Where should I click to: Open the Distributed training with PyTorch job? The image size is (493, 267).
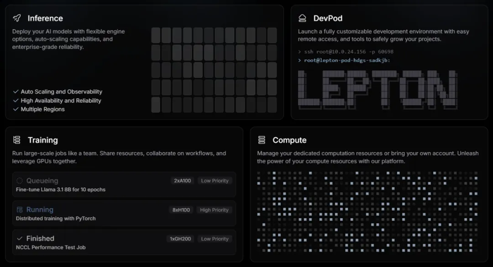pos(56,219)
